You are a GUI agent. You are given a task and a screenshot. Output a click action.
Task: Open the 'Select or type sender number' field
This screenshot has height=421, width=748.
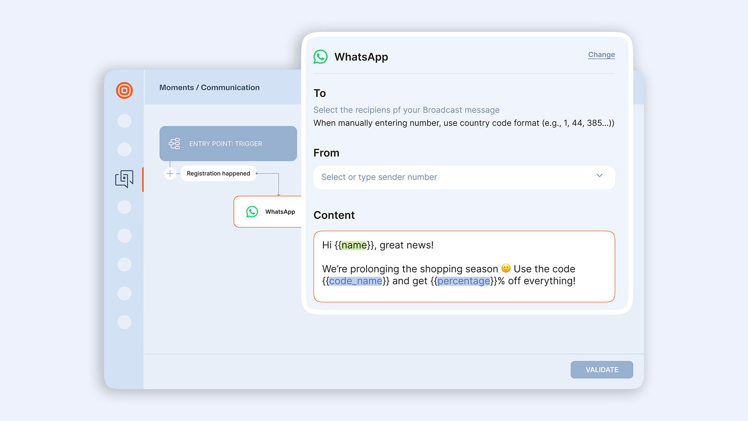pos(452,177)
